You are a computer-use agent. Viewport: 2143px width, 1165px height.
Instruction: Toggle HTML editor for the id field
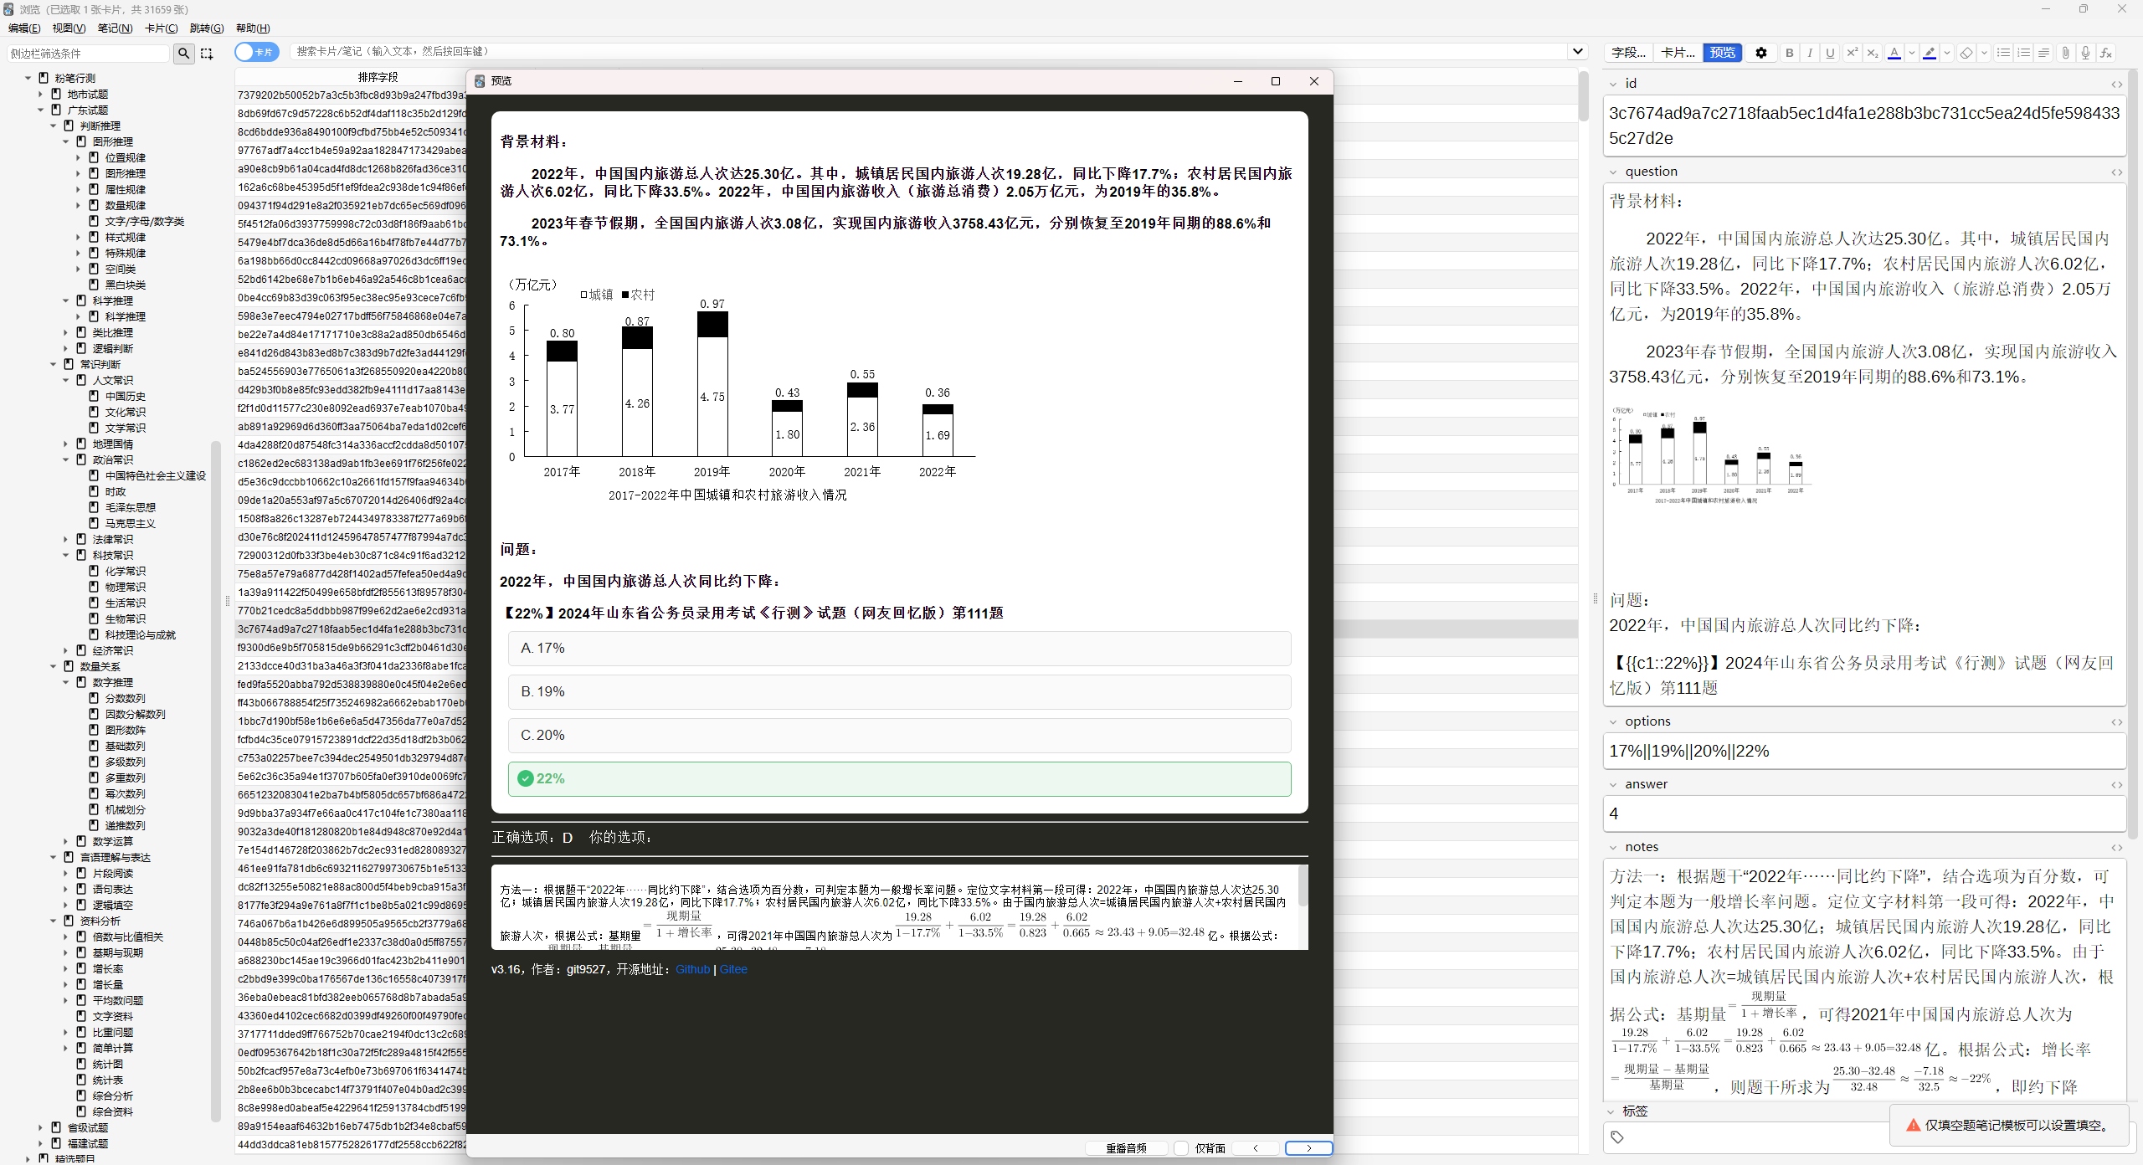[x=2116, y=84]
